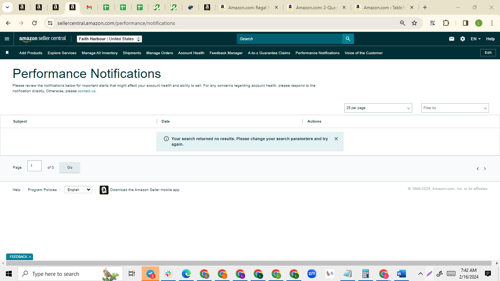The height and width of the screenshot is (281, 500).
Task: View site information icon in address bar
Action: [50, 23]
